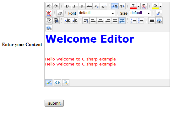179x115 pixels.
Task: Switch to HTML source view
Action: pyautogui.click(x=57, y=82)
